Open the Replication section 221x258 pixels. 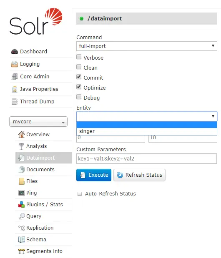click(x=40, y=228)
